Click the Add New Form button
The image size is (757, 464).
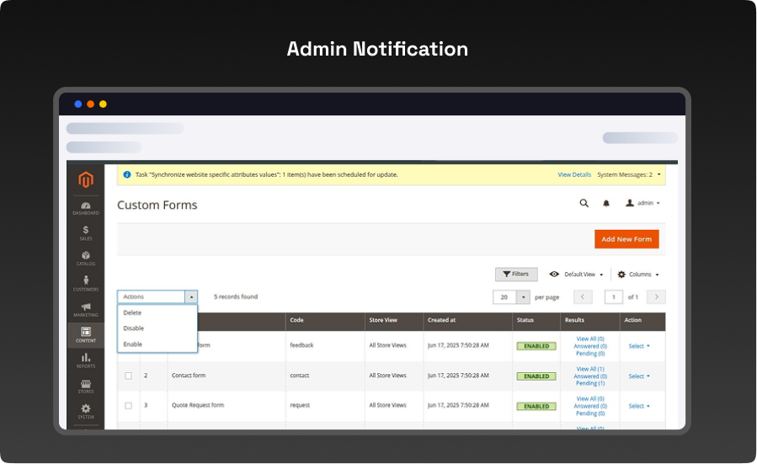coord(626,239)
